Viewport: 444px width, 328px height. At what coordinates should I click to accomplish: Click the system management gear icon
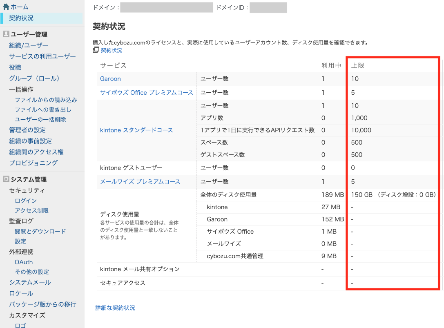(6, 179)
